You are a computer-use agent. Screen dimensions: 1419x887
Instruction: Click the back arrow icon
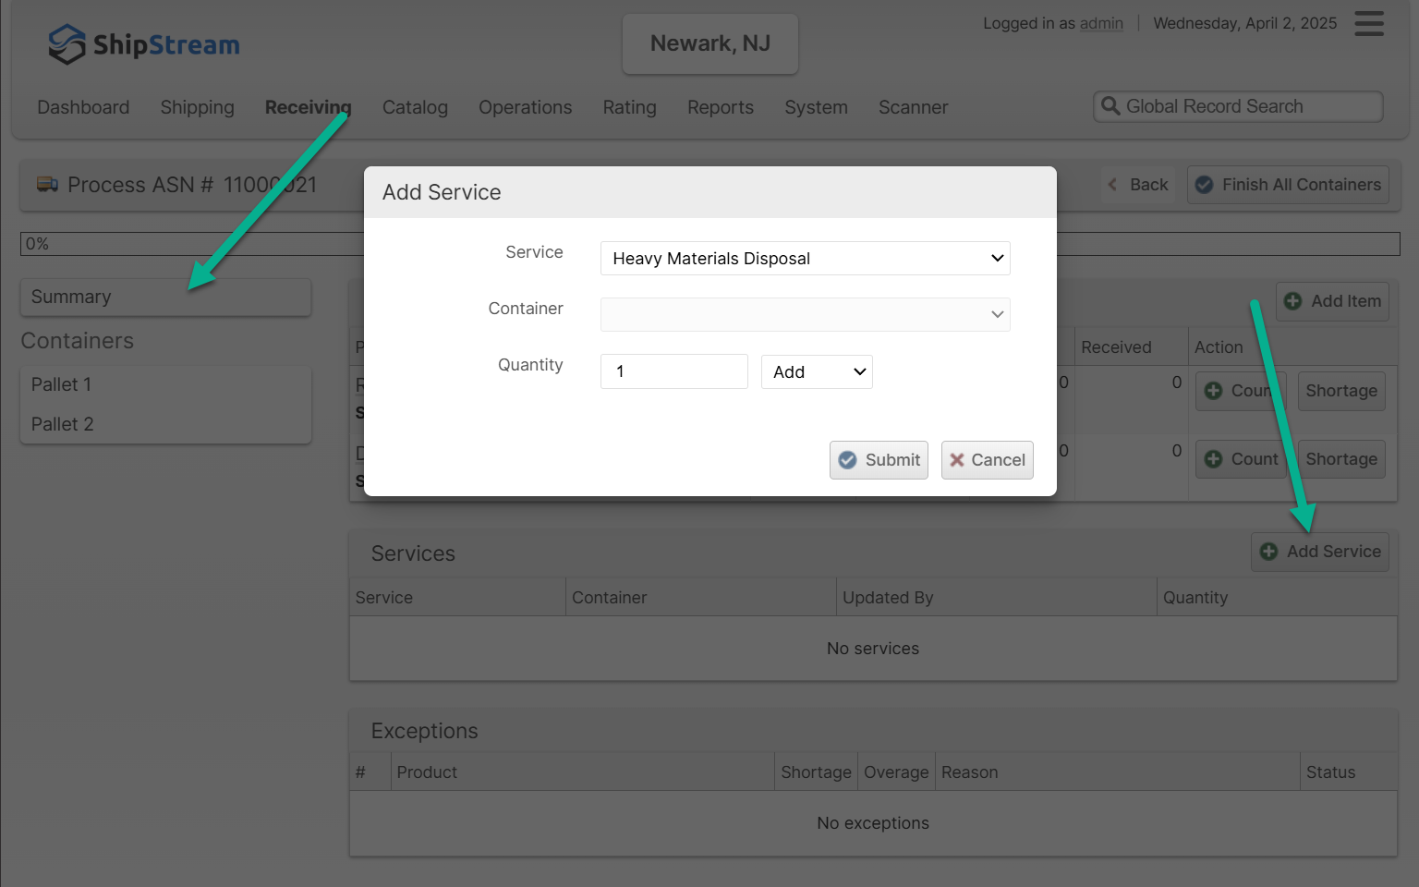[x=1113, y=185]
